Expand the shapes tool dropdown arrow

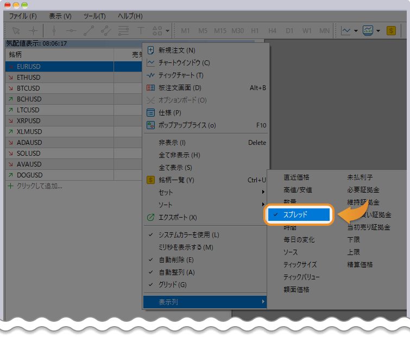click(x=167, y=31)
